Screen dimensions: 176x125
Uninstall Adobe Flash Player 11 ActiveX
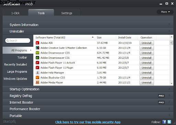pos(147,63)
